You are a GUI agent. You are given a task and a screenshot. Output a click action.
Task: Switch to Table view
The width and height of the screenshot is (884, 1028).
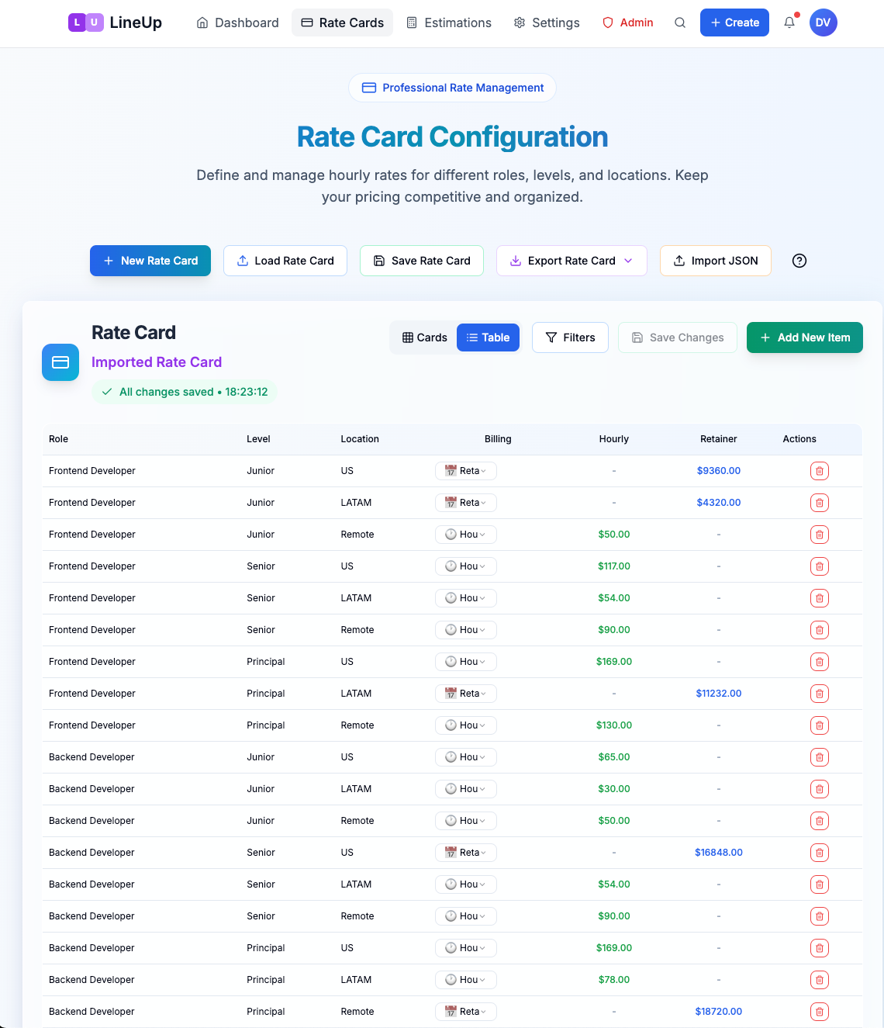click(x=488, y=337)
